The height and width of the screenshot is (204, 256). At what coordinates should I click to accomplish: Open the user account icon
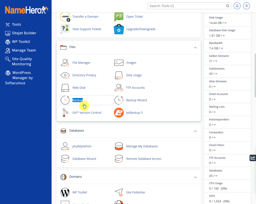click(246, 6)
